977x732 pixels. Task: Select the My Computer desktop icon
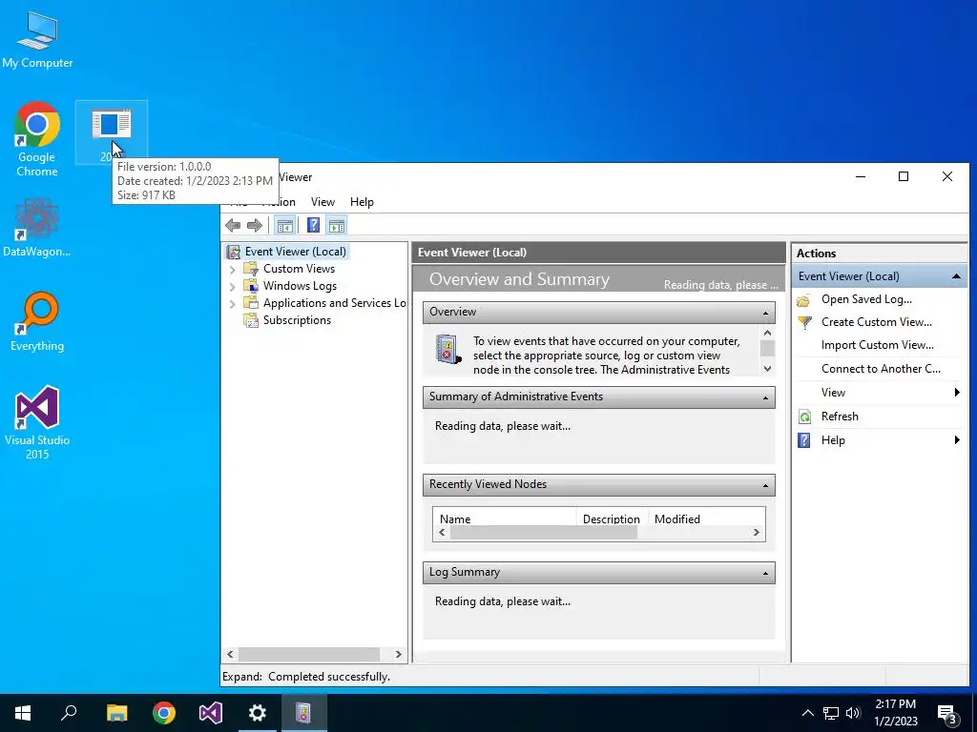(x=37, y=40)
